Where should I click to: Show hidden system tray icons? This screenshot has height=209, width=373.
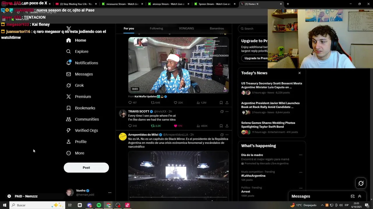click(x=322, y=205)
